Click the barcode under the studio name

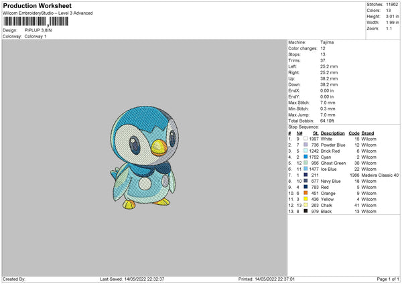36,21
